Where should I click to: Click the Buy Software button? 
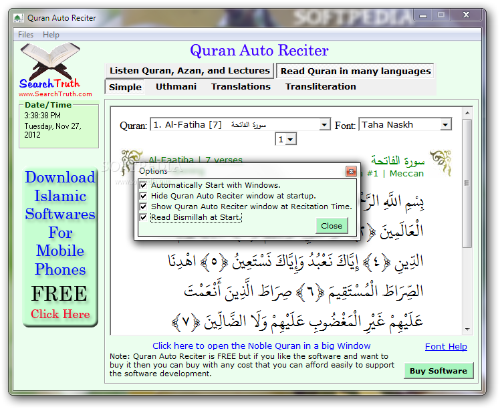pos(439,371)
